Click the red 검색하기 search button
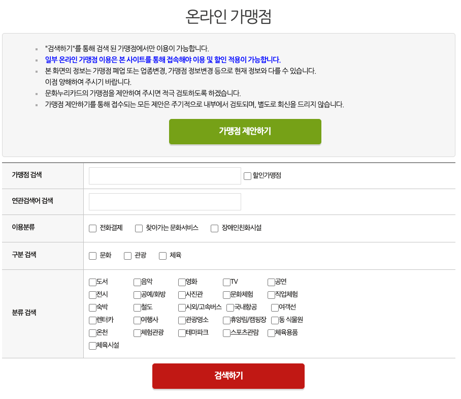 click(228, 376)
